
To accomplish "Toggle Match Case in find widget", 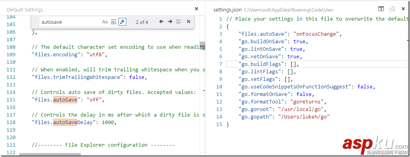I will click(105, 22).
